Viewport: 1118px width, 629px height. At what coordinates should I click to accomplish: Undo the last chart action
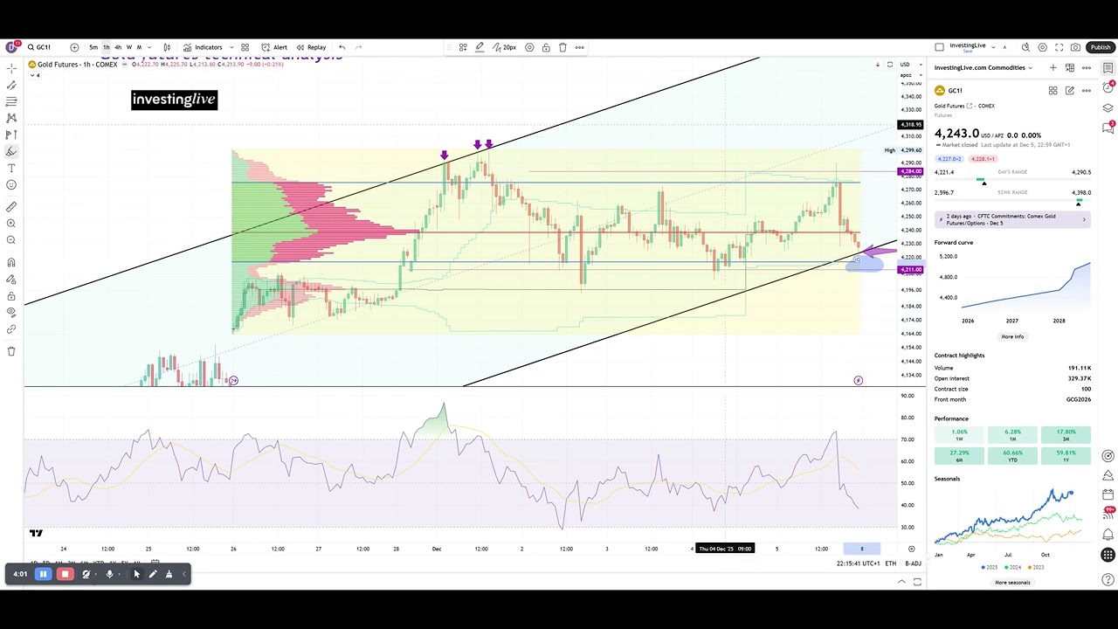342,47
